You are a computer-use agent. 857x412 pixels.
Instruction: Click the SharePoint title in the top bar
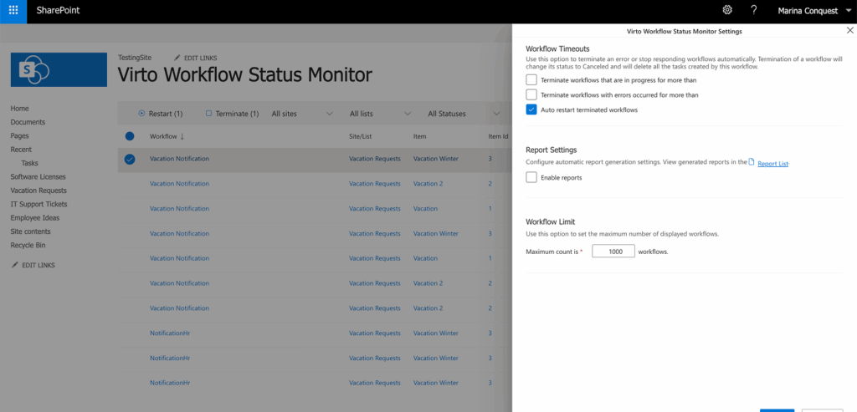click(x=58, y=10)
